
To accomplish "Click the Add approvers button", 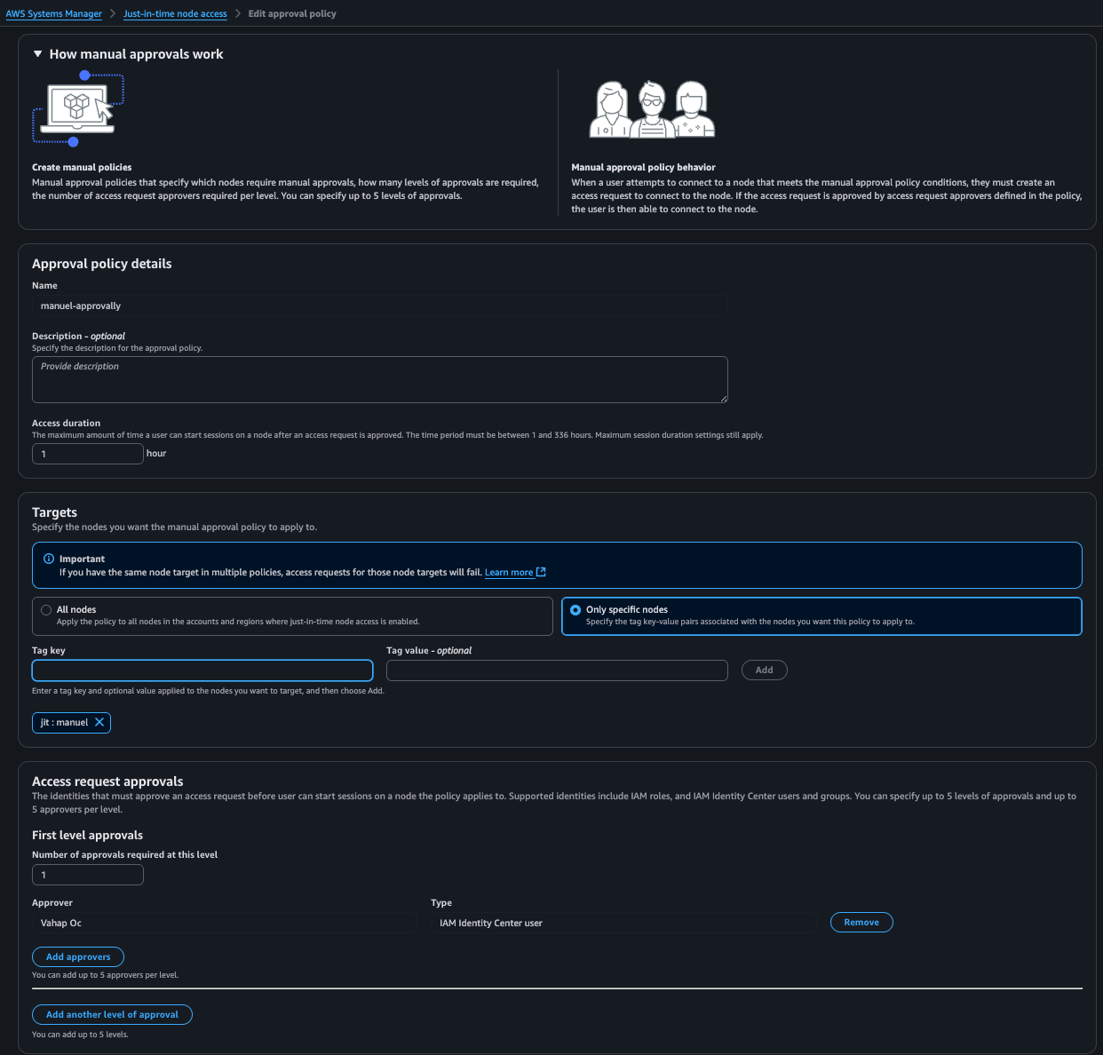I will pos(78,957).
